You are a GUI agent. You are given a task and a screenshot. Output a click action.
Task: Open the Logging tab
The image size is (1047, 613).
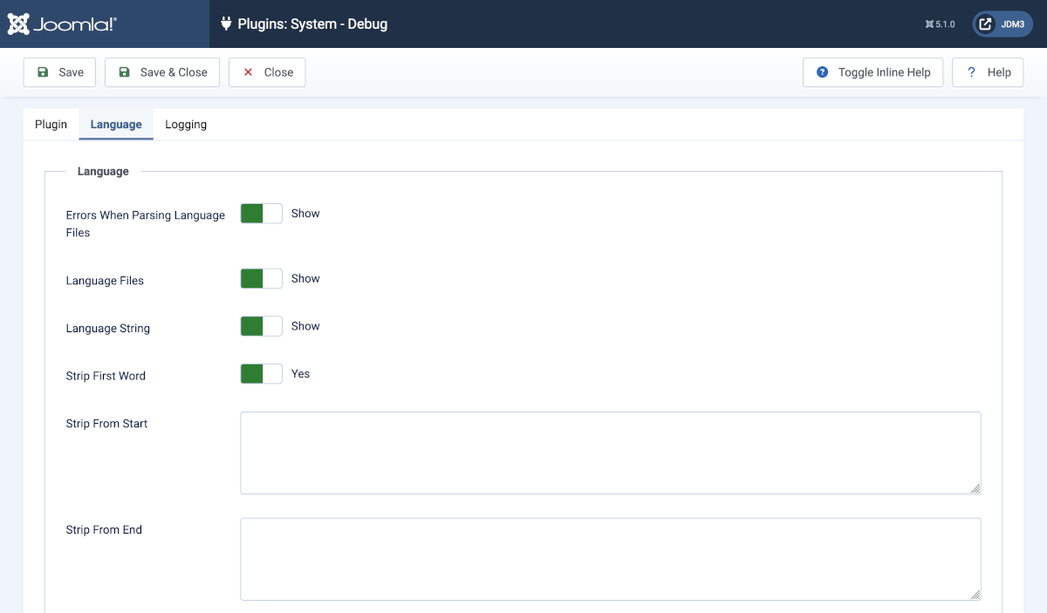[185, 124]
